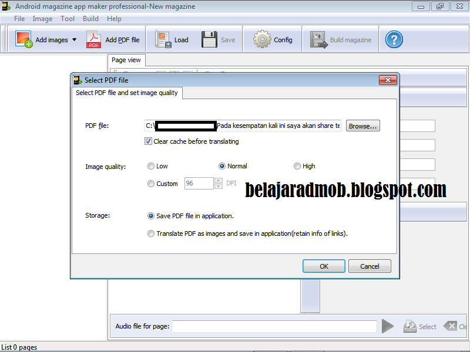Close the Select PDF file dialog

click(x=388, y=80)
